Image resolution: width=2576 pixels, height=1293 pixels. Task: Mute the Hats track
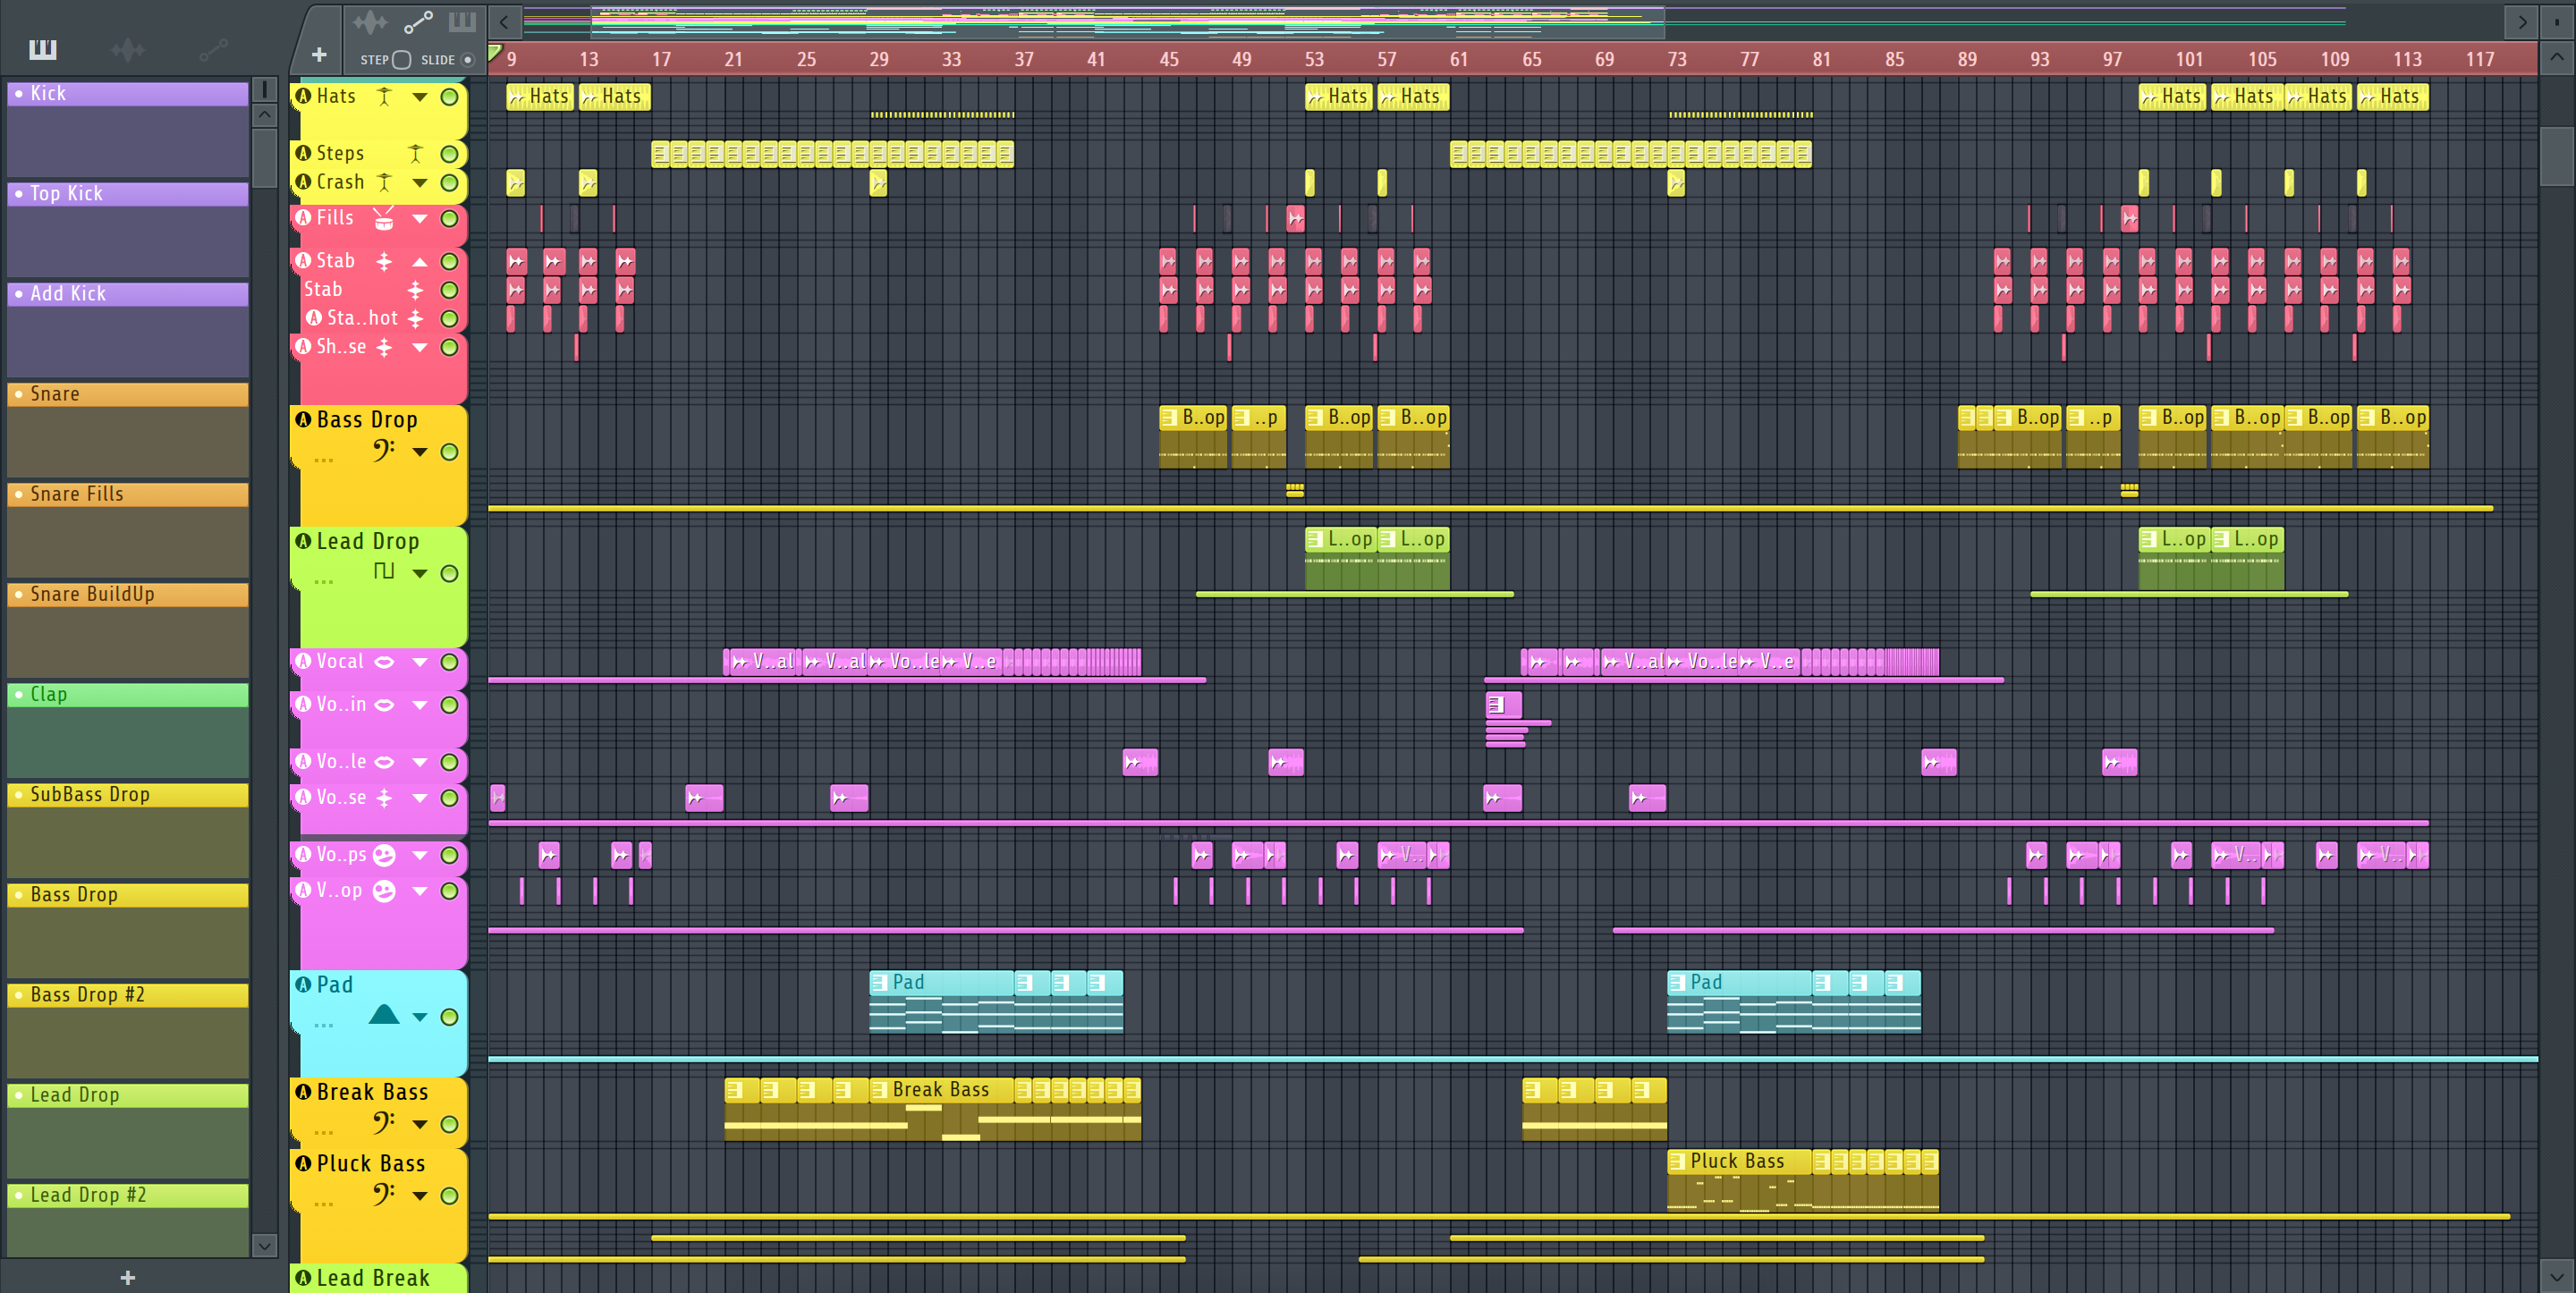tap(450, 97)
